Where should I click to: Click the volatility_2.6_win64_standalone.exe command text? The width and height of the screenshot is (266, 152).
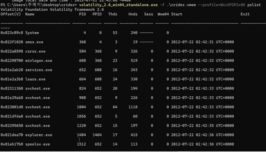click(x=118, y=5)
